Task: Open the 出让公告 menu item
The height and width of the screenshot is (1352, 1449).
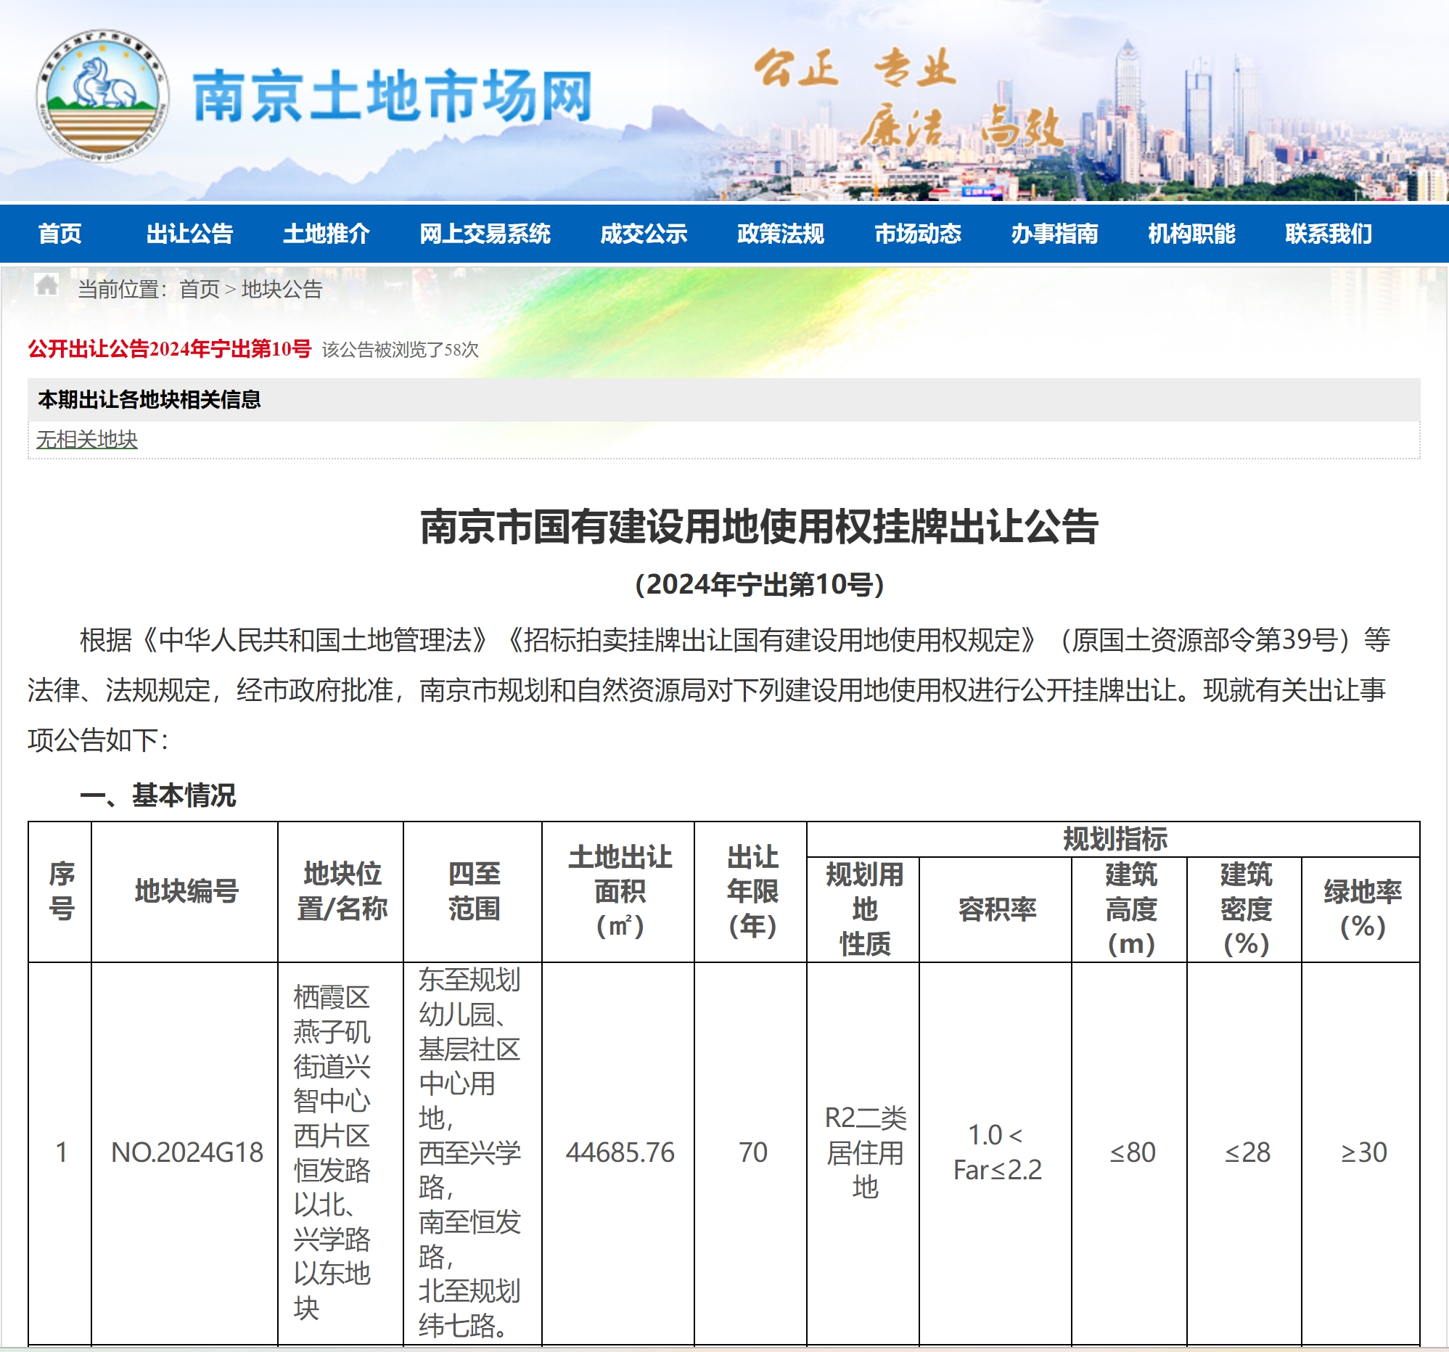Action: click(x=189, y=234)
